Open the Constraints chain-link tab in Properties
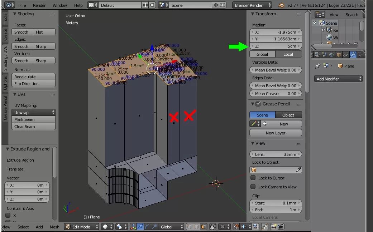Viewport: 373px width, 232px height. pyautogui.click(x=346, y=55)
